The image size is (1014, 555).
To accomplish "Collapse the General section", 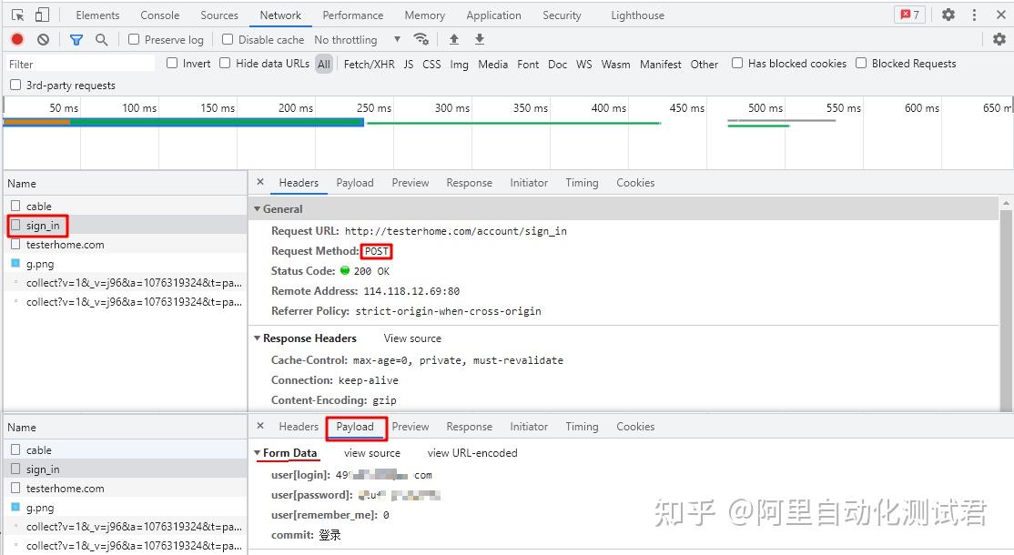I will point(257,208).
